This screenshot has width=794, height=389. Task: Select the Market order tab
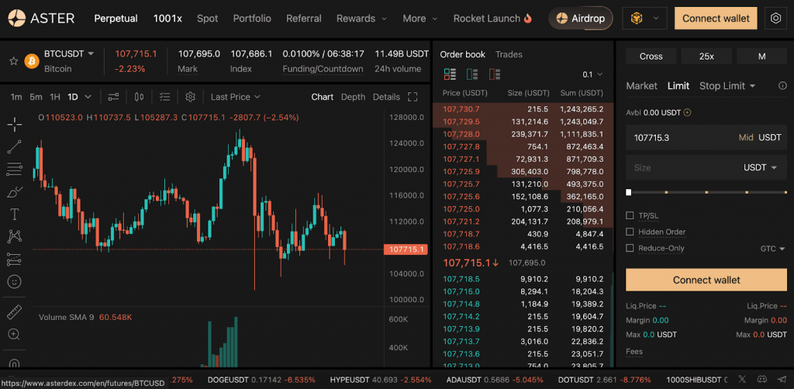click(641, 86)
